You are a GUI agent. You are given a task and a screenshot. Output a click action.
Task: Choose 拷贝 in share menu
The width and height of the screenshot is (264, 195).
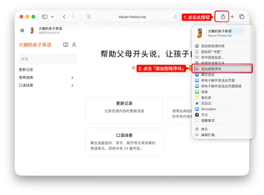[x=223, y=129]
